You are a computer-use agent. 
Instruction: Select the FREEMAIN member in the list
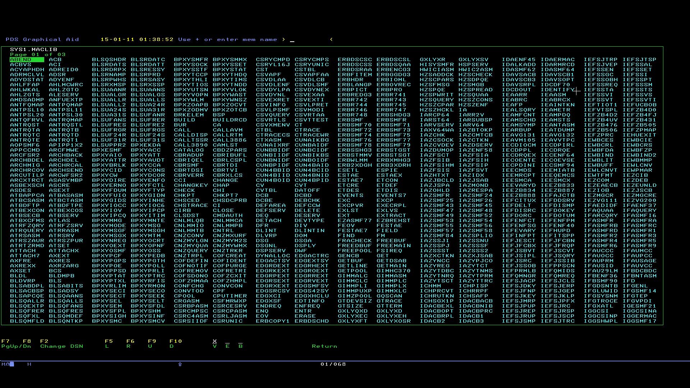coord(394,246)
